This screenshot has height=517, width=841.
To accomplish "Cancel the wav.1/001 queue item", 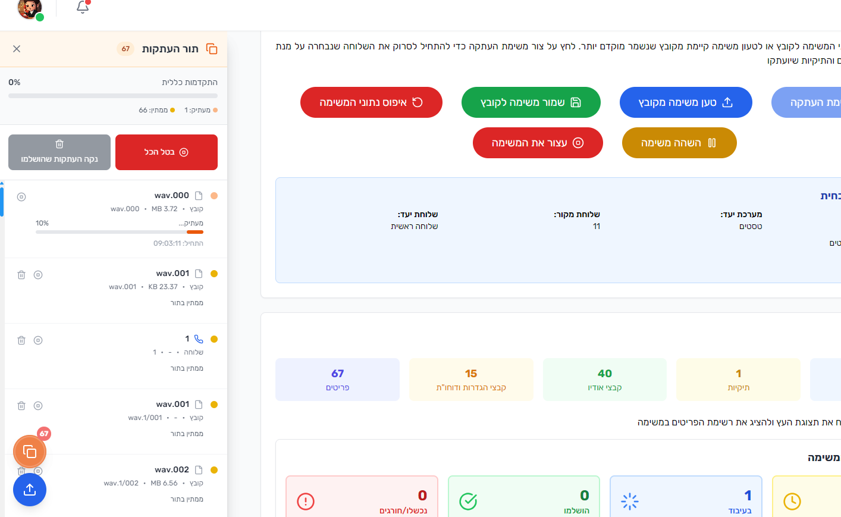I will click(38, 406).
